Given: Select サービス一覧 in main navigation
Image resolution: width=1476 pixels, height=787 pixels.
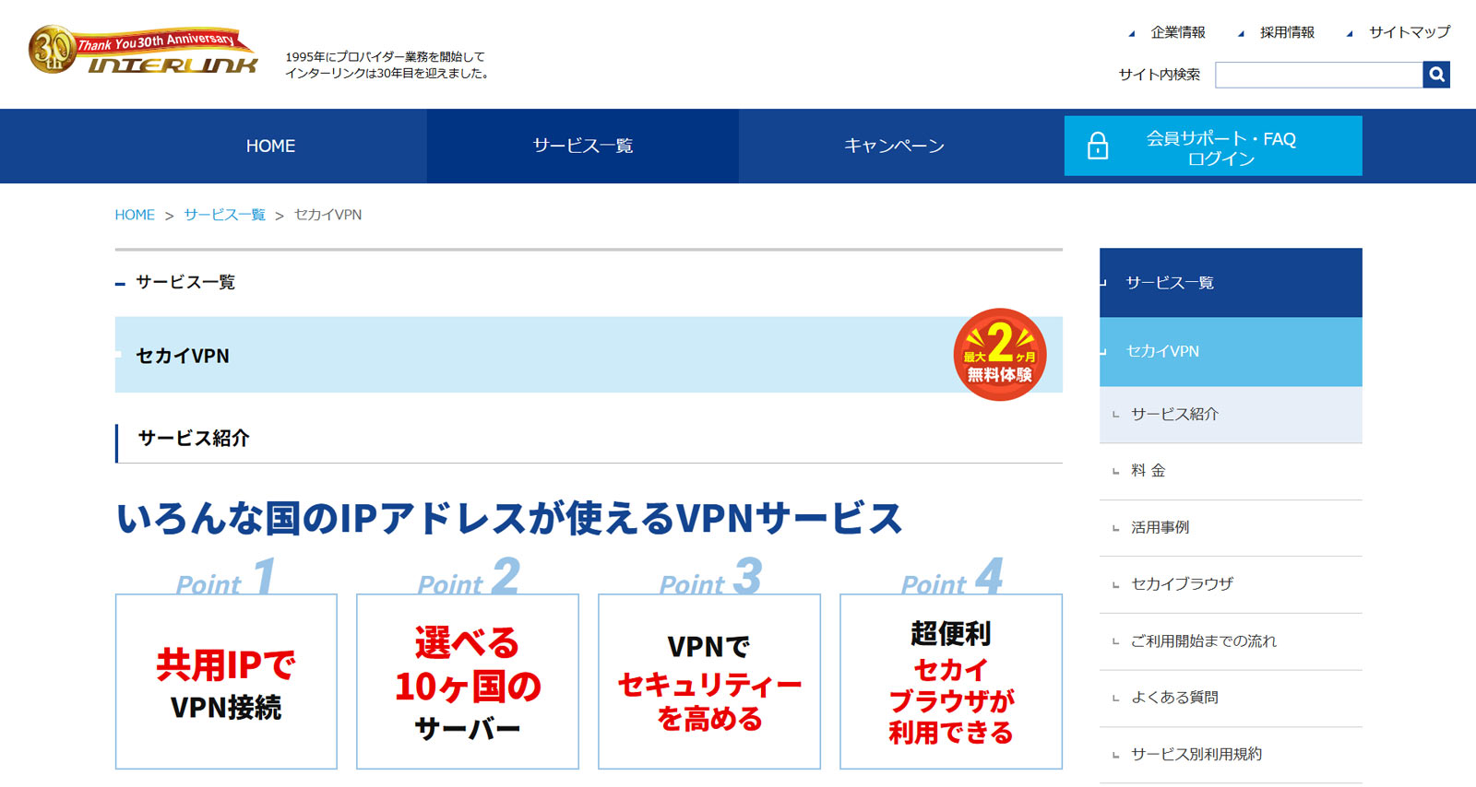Looking at the screenshot, I should click(583, 146).
